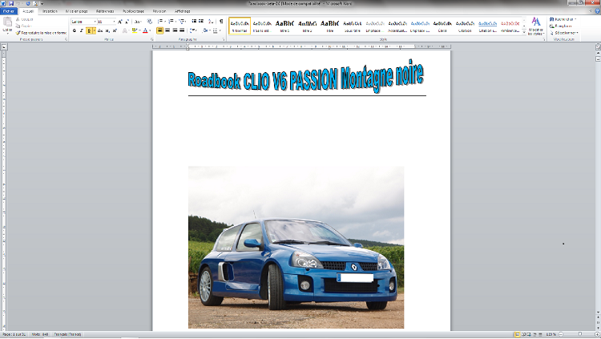Toggle Italic (I) formatting
Screen dimensions: 601x339
pos(81,30)
